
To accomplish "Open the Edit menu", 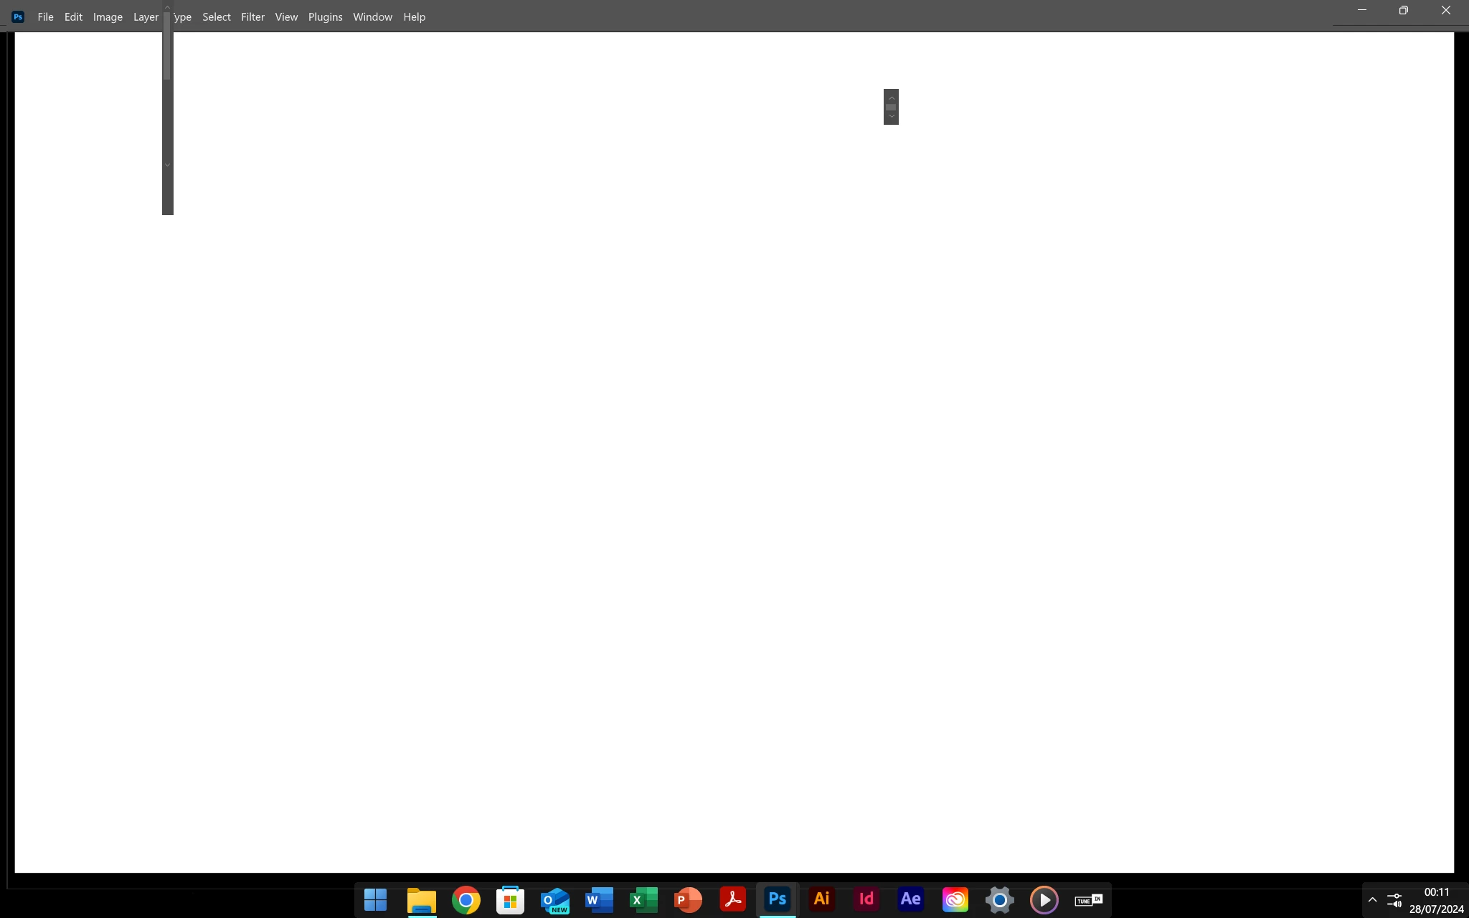I will click(x=73, y=16).
